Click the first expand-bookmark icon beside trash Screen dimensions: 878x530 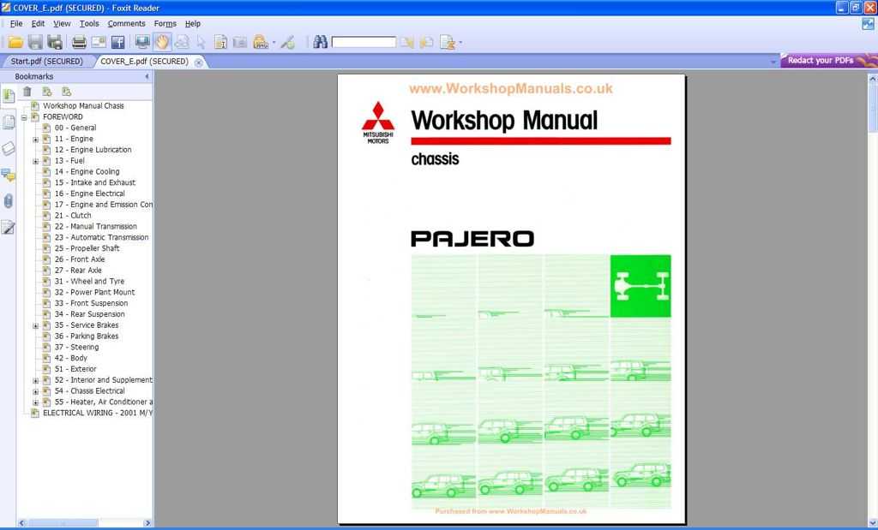tap(47, 92)
